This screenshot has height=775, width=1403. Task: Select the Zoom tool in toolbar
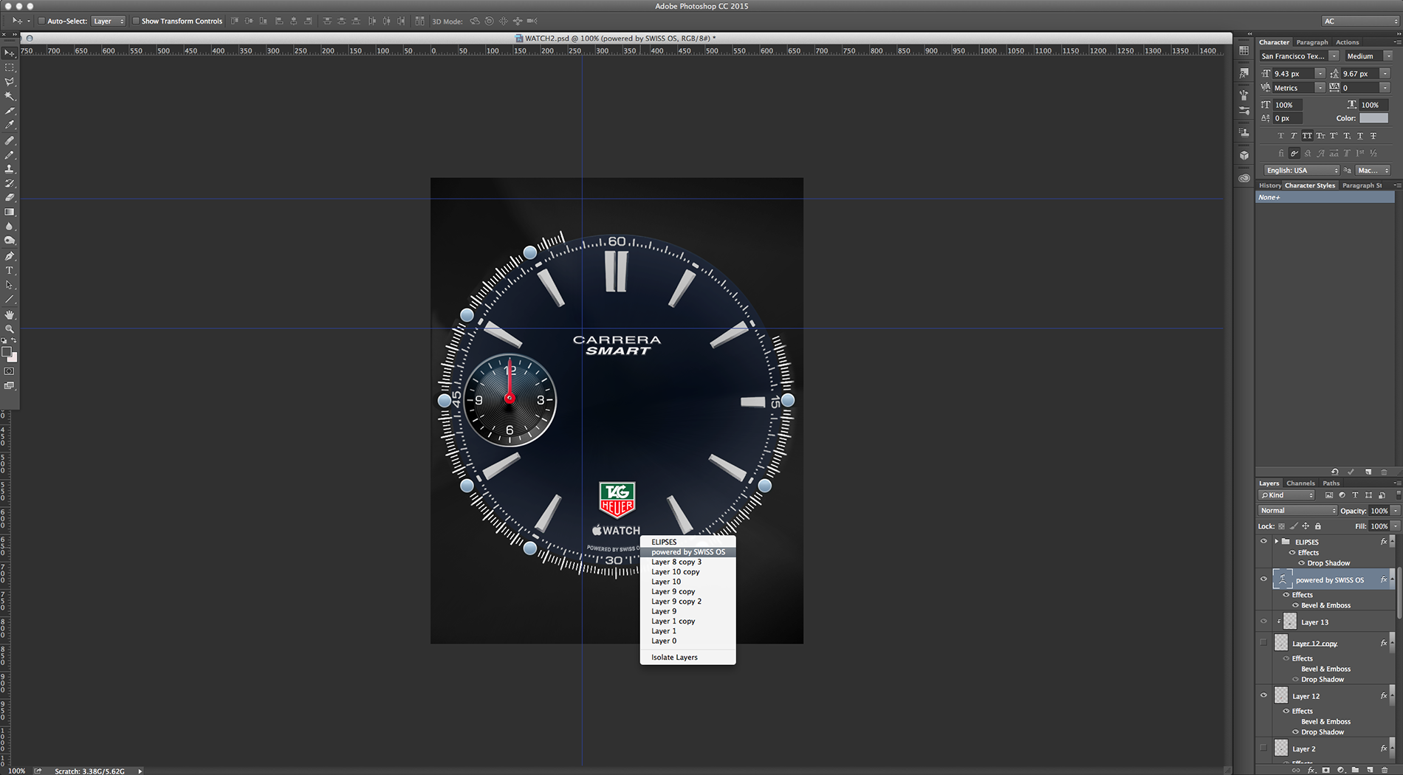pos(10,329)
